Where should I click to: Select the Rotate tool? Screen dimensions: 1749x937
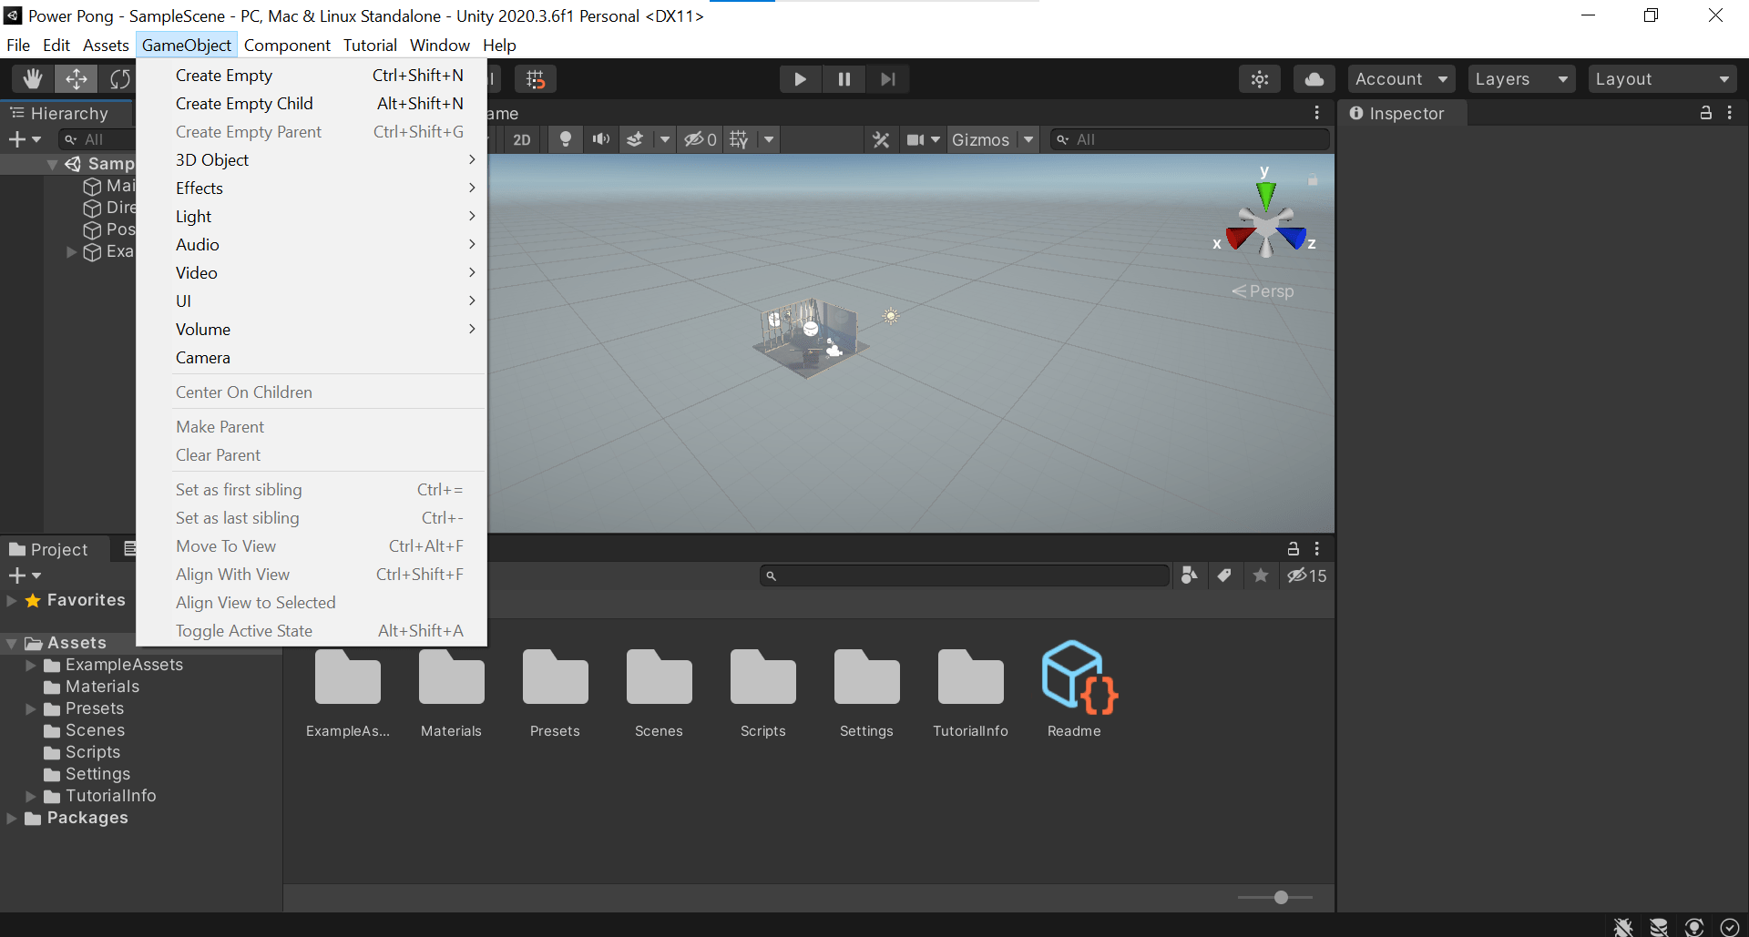tap(119, 79)
